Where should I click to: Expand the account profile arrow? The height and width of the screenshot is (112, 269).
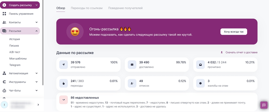tap(38, 105)
